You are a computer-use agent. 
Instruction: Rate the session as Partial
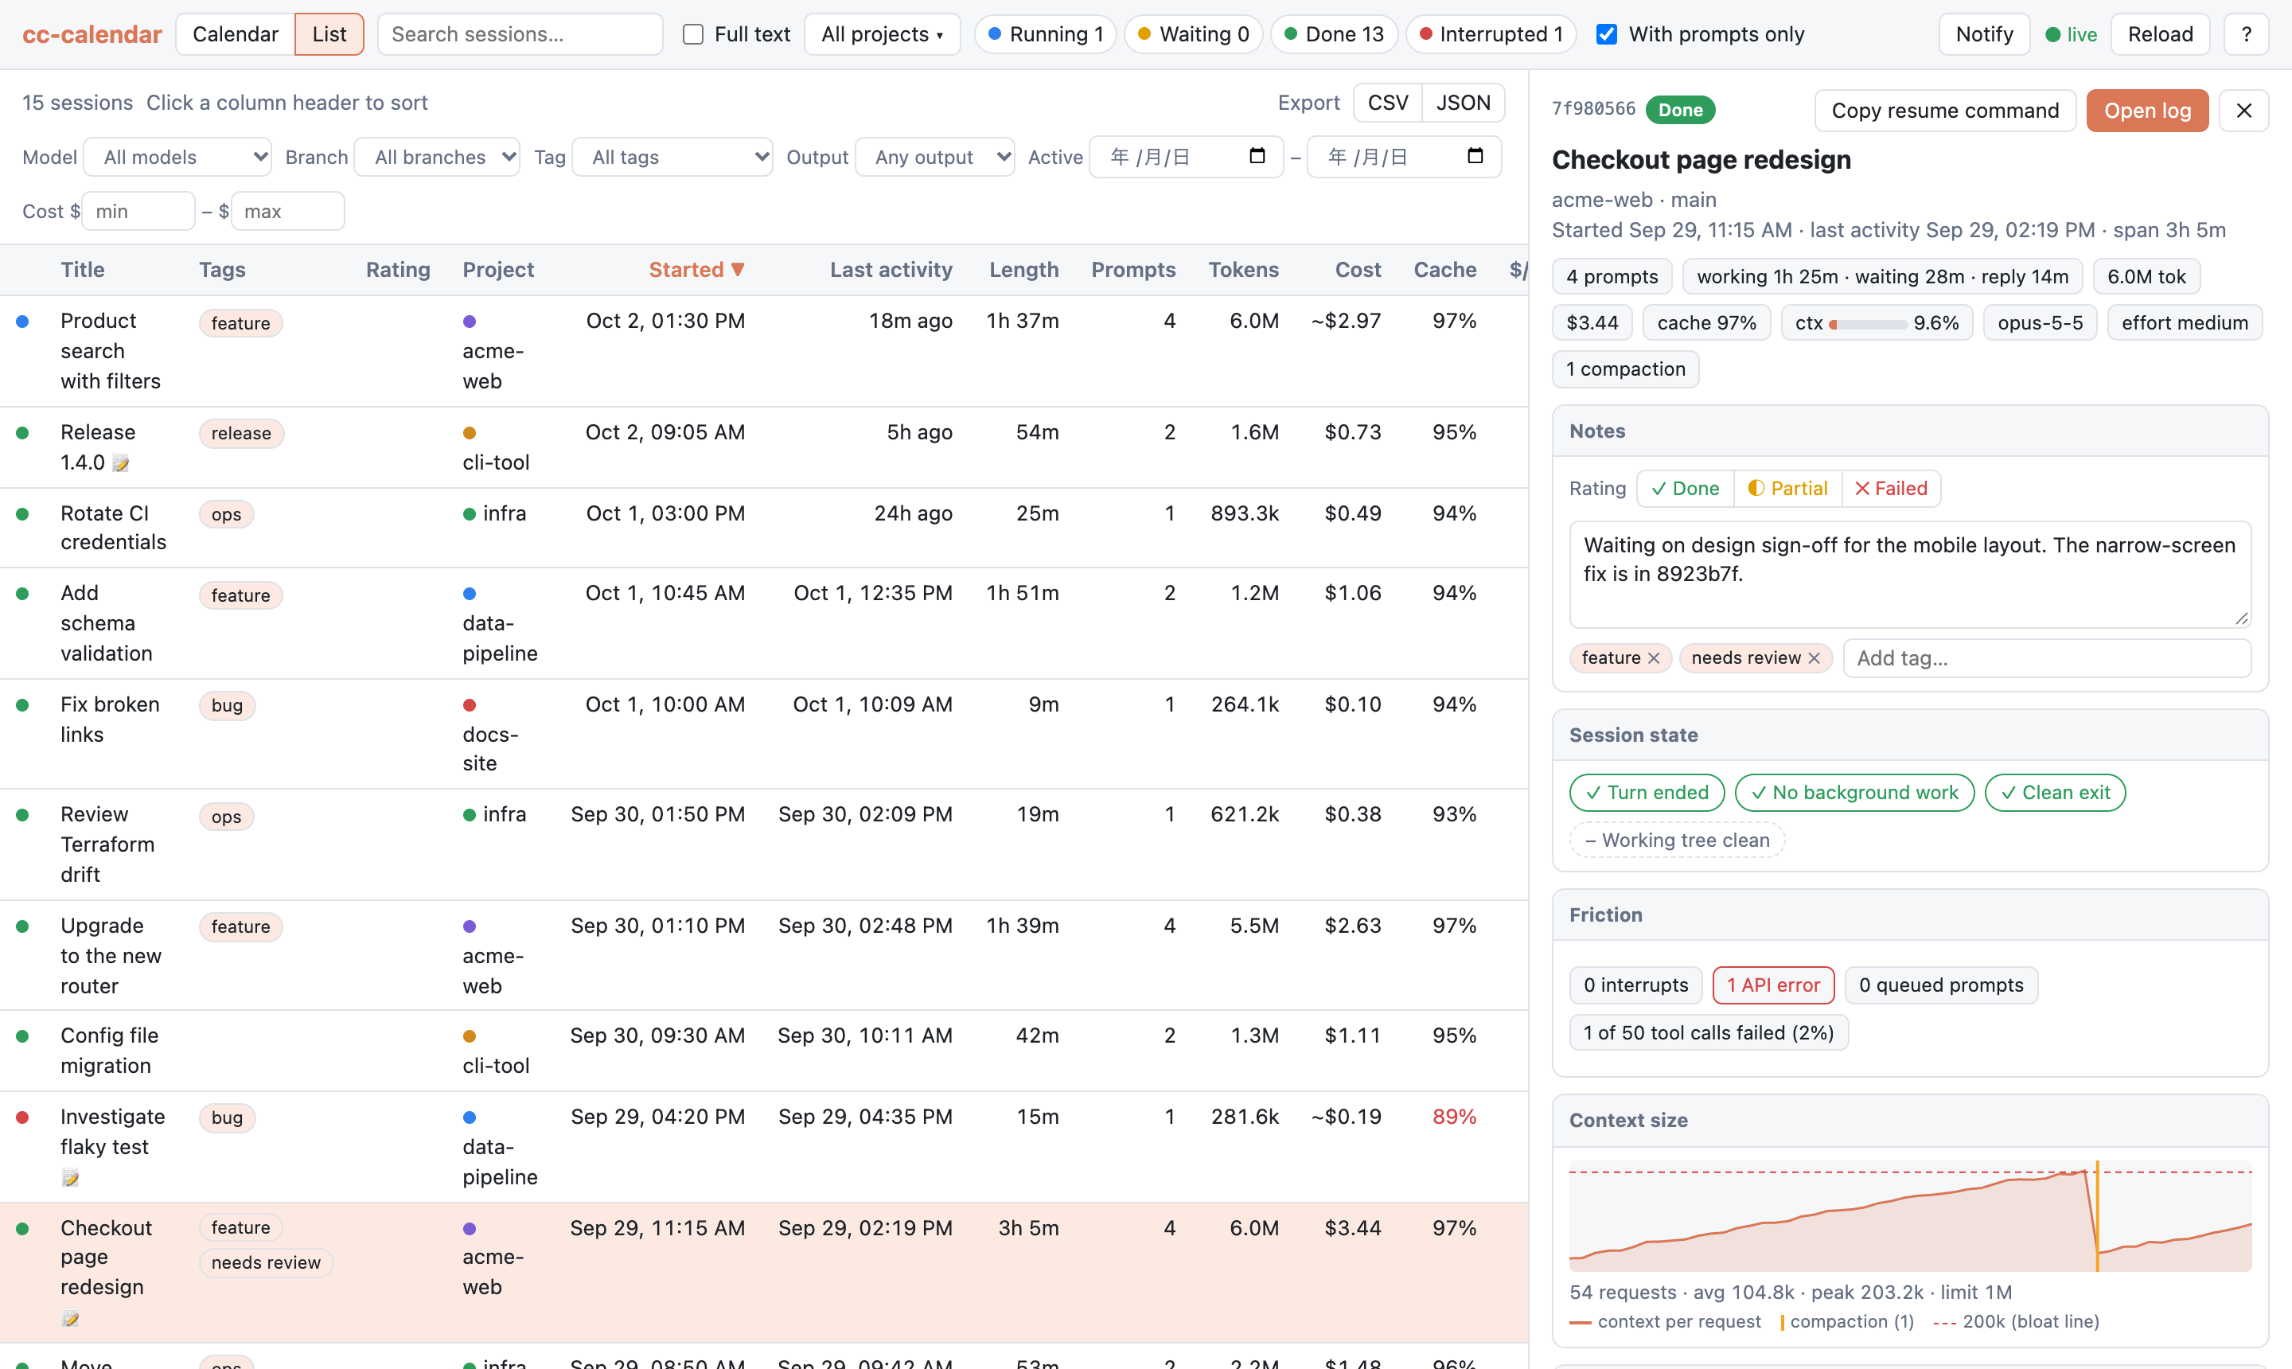tap(1787, 488)
